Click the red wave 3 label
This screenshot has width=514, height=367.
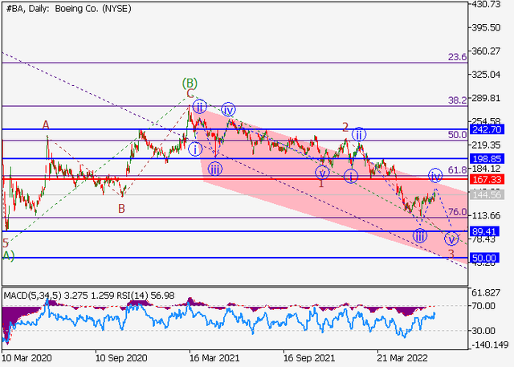click(452, 254)
